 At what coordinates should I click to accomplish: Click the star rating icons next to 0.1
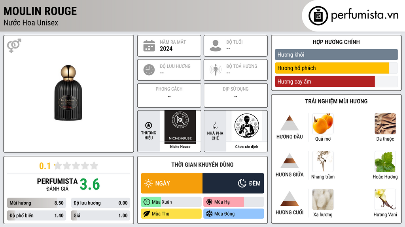[x=76, y=166]
